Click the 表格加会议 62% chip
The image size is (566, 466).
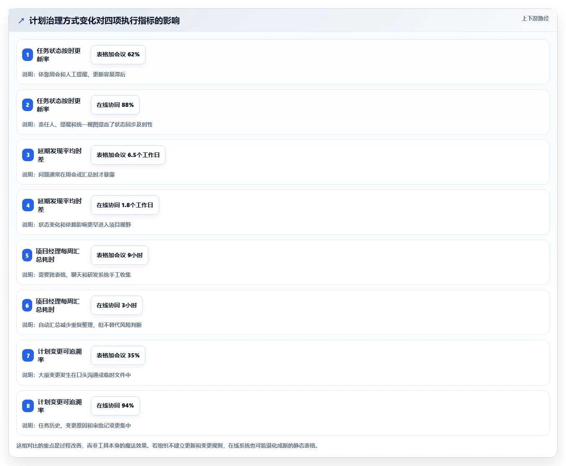(x=118, y=55)
